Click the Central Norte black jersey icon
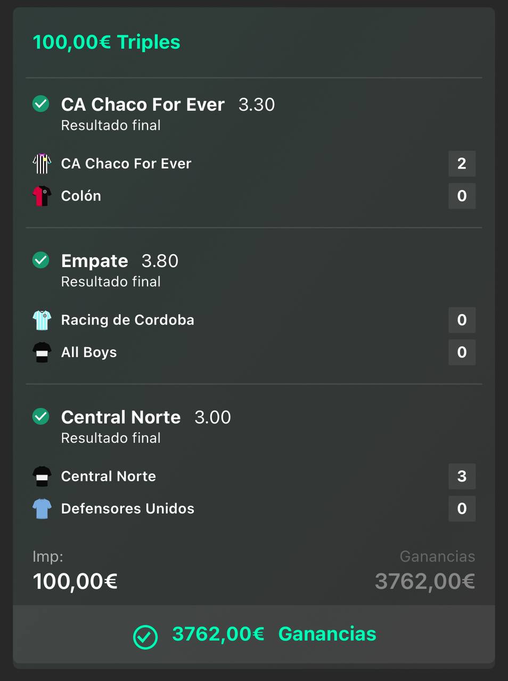508x681 pixels. pyautogui.click(x=42, y=477)
